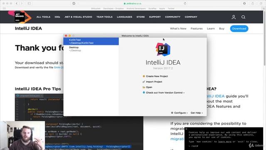Click the Safari show tabs icon

pyautogui.click(x=261, y=3)
